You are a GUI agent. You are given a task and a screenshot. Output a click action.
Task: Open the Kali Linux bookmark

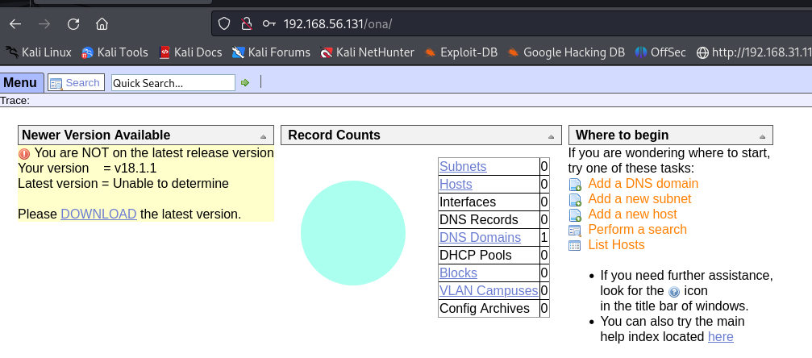tap(39, 52)
